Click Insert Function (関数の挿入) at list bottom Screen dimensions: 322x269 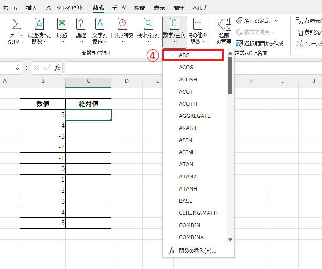point(197,250)
